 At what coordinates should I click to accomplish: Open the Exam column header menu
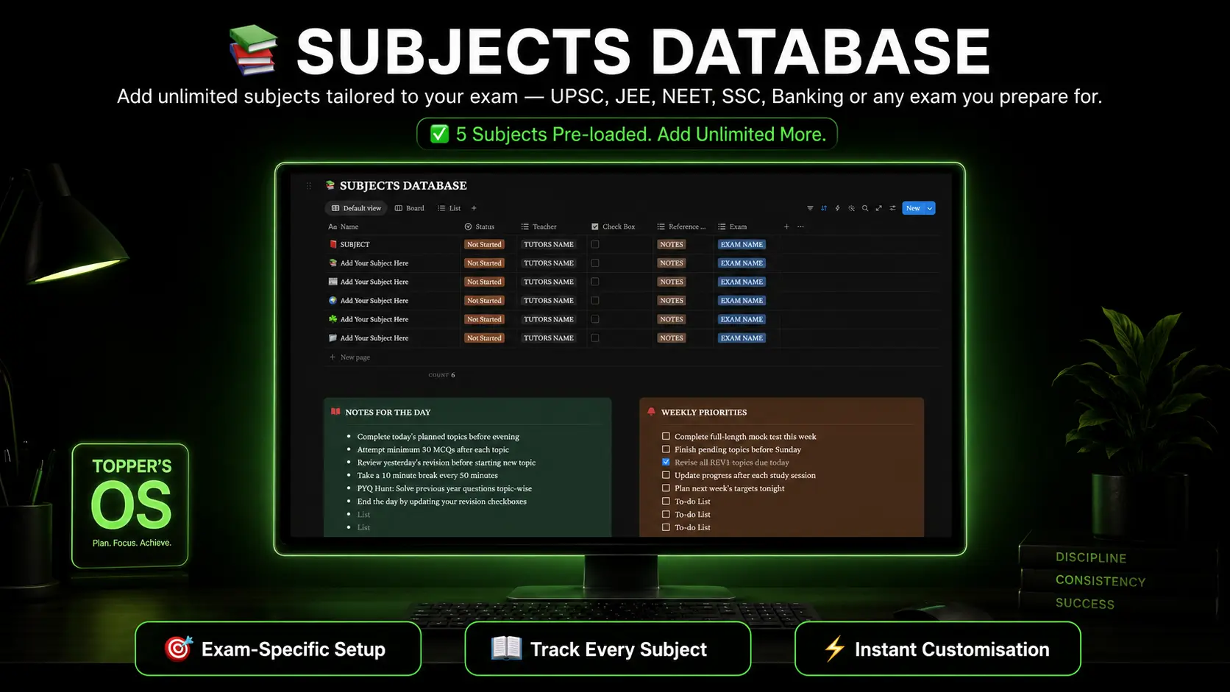pyautogui.click(x=733, y=226)
